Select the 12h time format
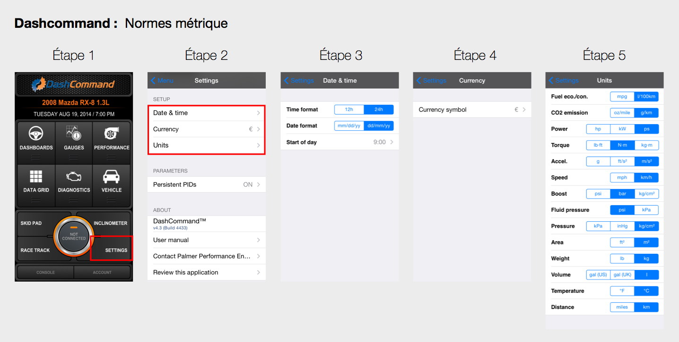 click(349, 109)
